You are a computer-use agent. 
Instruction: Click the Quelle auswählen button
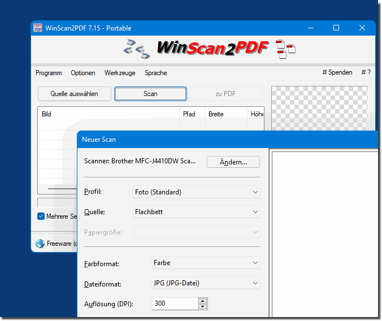pyautogui.click(x=74, y=94)
